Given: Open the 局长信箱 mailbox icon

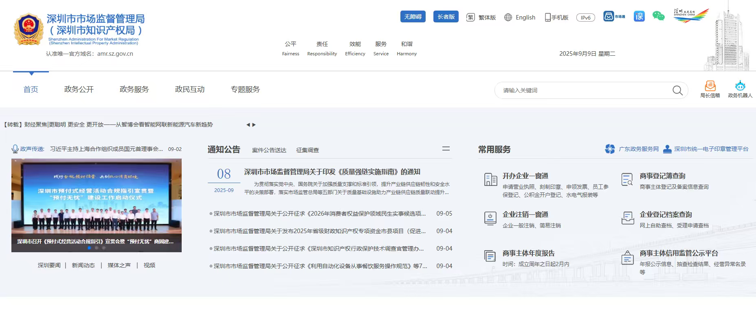Looking at the screenshot, I should coord(710,86).
